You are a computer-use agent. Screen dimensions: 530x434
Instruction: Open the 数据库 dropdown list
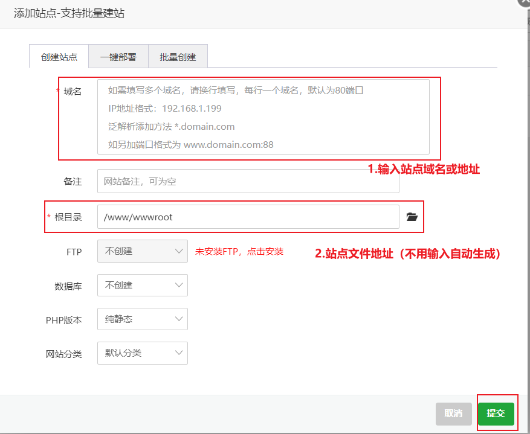click(x=142, y=286)
